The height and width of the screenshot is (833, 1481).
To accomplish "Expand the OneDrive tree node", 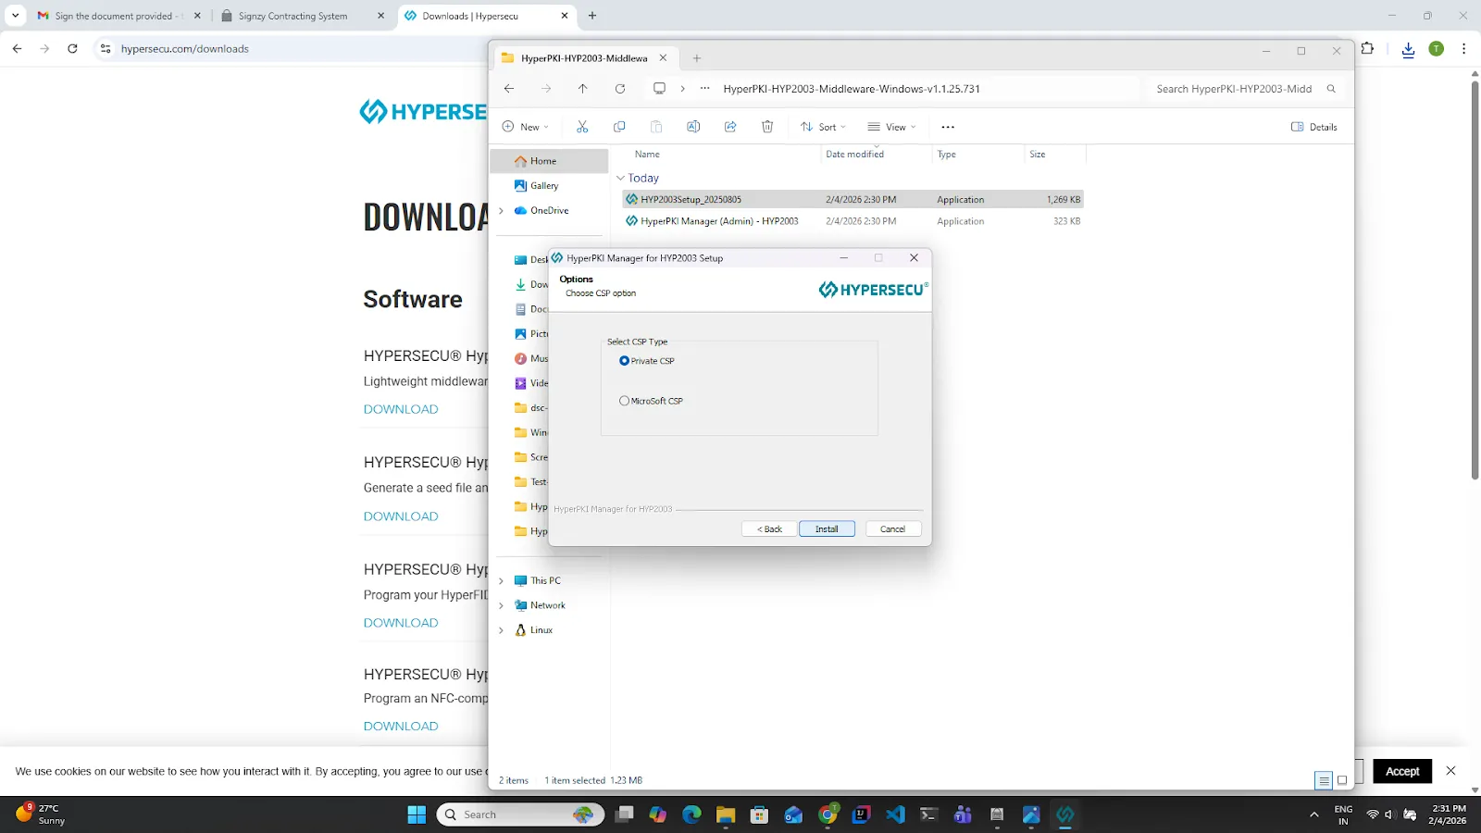I will (x=502, y=211).
